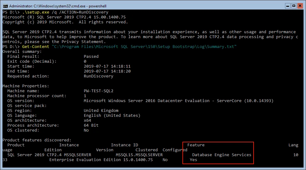
Task: Click the 'OS clustered:' label
Action: [23, 130]
